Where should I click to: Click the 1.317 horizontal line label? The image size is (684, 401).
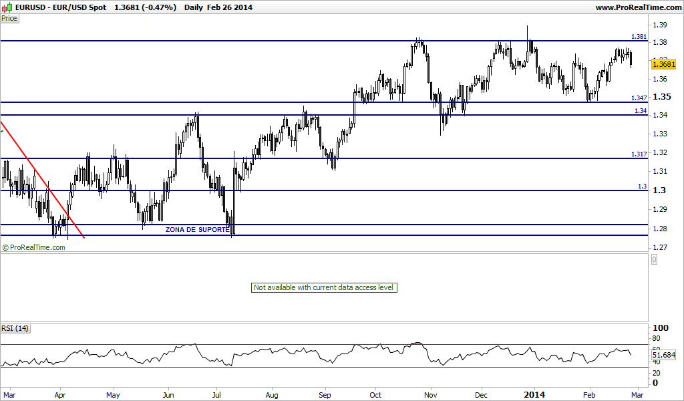pos(639,154)
